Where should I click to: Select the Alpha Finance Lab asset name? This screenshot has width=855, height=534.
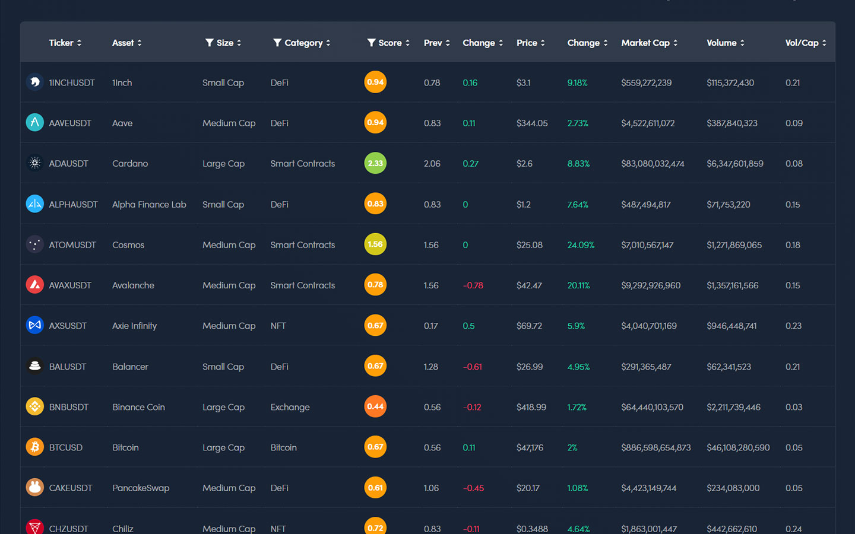(x=149, y=204)
